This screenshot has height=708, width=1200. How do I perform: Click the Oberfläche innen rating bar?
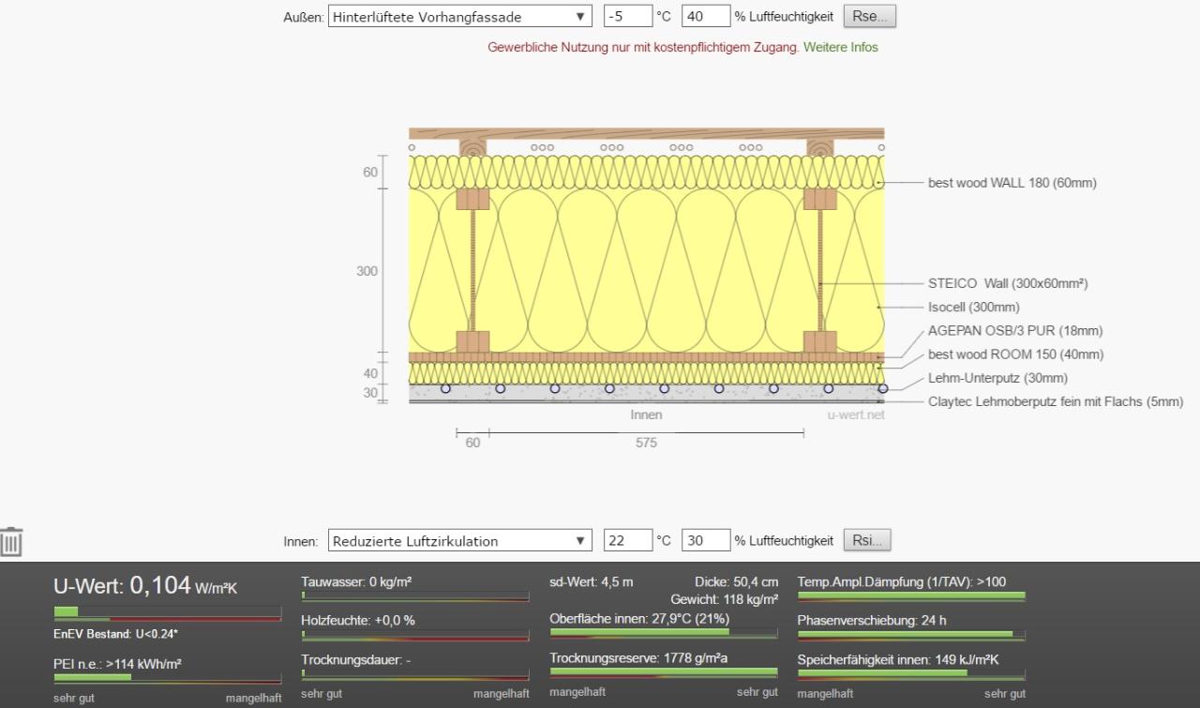click(664, 633)
